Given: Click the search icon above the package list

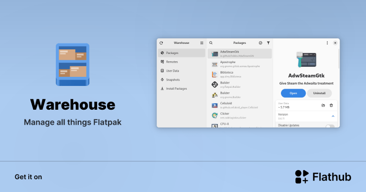Looking at the screenshot, I should click(x=211, y=43).
